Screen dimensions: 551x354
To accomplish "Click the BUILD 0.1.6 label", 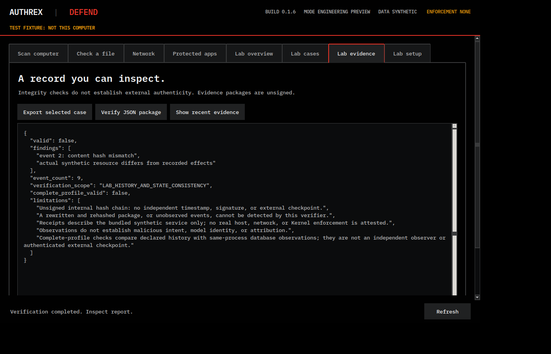I will point(281,12).
